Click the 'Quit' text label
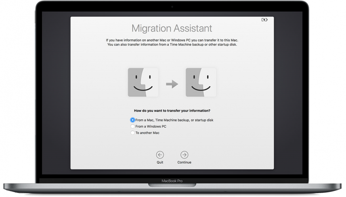Viewport: 346px width, 197px height. tap(160, 162)
